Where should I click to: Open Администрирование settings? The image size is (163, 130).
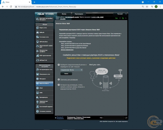(45, 102)
